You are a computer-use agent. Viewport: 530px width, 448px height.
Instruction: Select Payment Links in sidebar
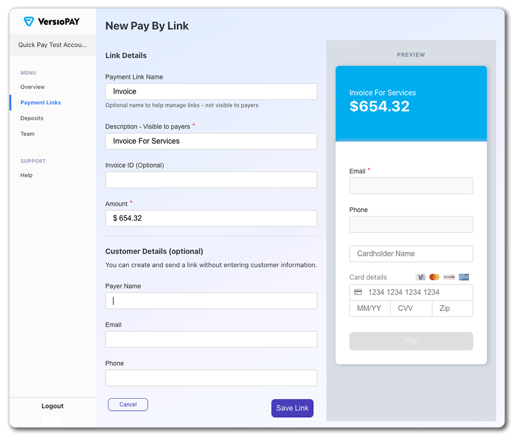coord(41,102)
